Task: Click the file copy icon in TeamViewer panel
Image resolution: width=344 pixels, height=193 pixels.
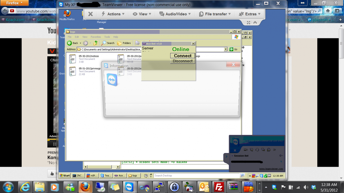Action: coord(269,150)
